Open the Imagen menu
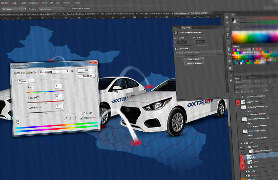Image resolution: width=278 pixels, height=180 pixels. click(5, 3)
